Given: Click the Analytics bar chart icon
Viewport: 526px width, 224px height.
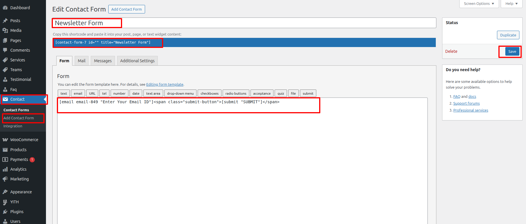Looking at the screenshot, I should (5, 169).
